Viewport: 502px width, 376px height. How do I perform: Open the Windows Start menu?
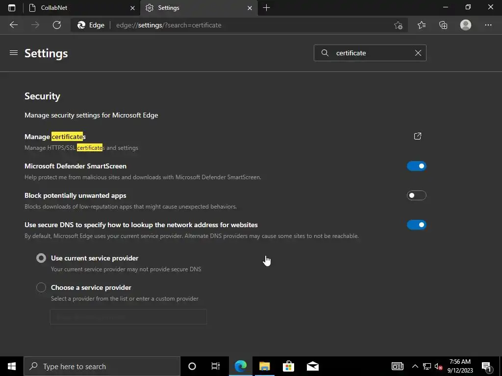(12, 366)
